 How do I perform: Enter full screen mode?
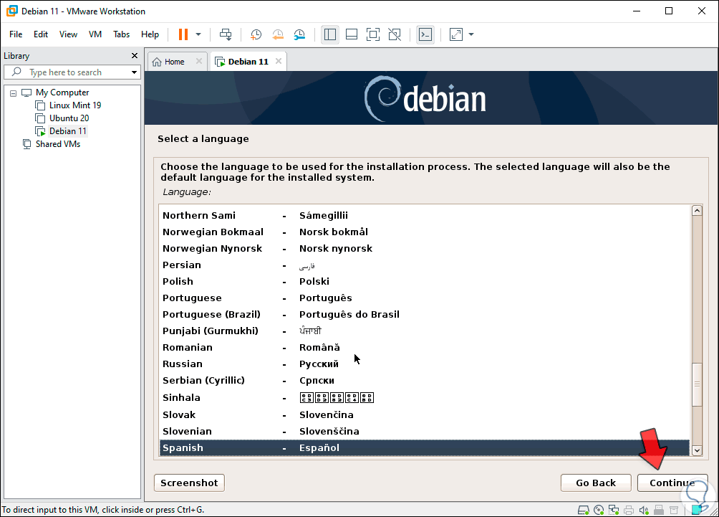click(x=373, y=34)
